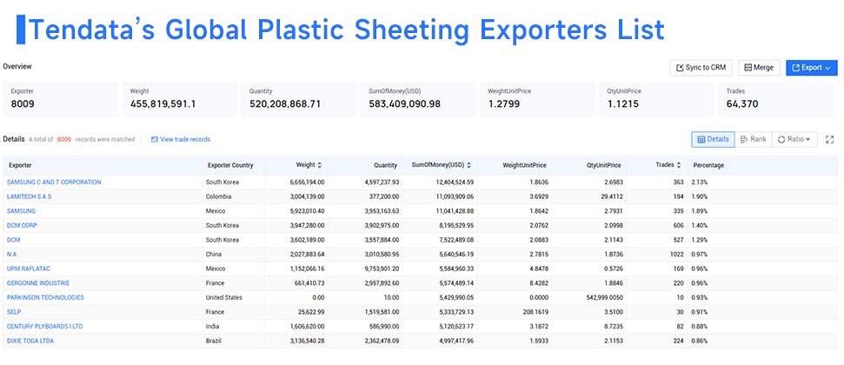The width and height of the screenshot is (844, 365).
Task: Sort by the Trades column arrows
Action: pos(679,165)
